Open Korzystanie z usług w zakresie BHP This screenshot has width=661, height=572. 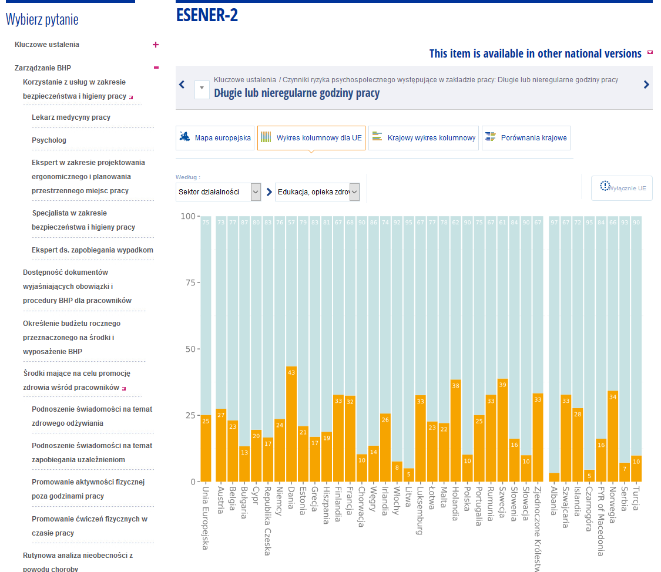pyautogui.click(x=74, y=89)
